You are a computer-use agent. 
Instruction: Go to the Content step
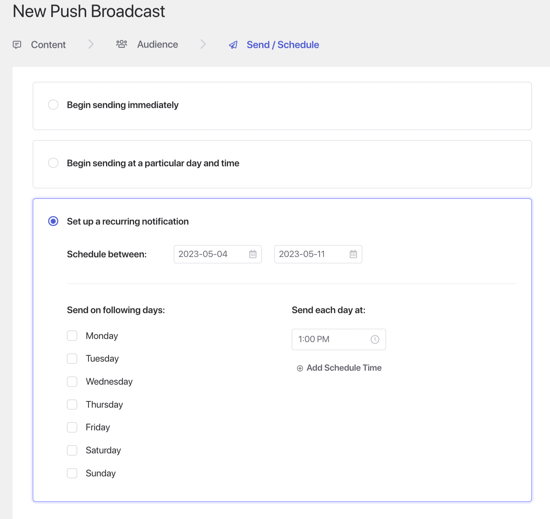(x=48, y=45)
